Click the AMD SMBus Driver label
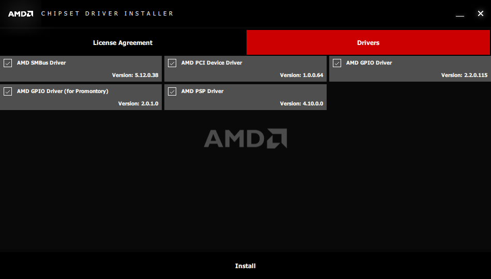Image resolution: width=491 pixels, height=279 pixels. tap(41, 63)
